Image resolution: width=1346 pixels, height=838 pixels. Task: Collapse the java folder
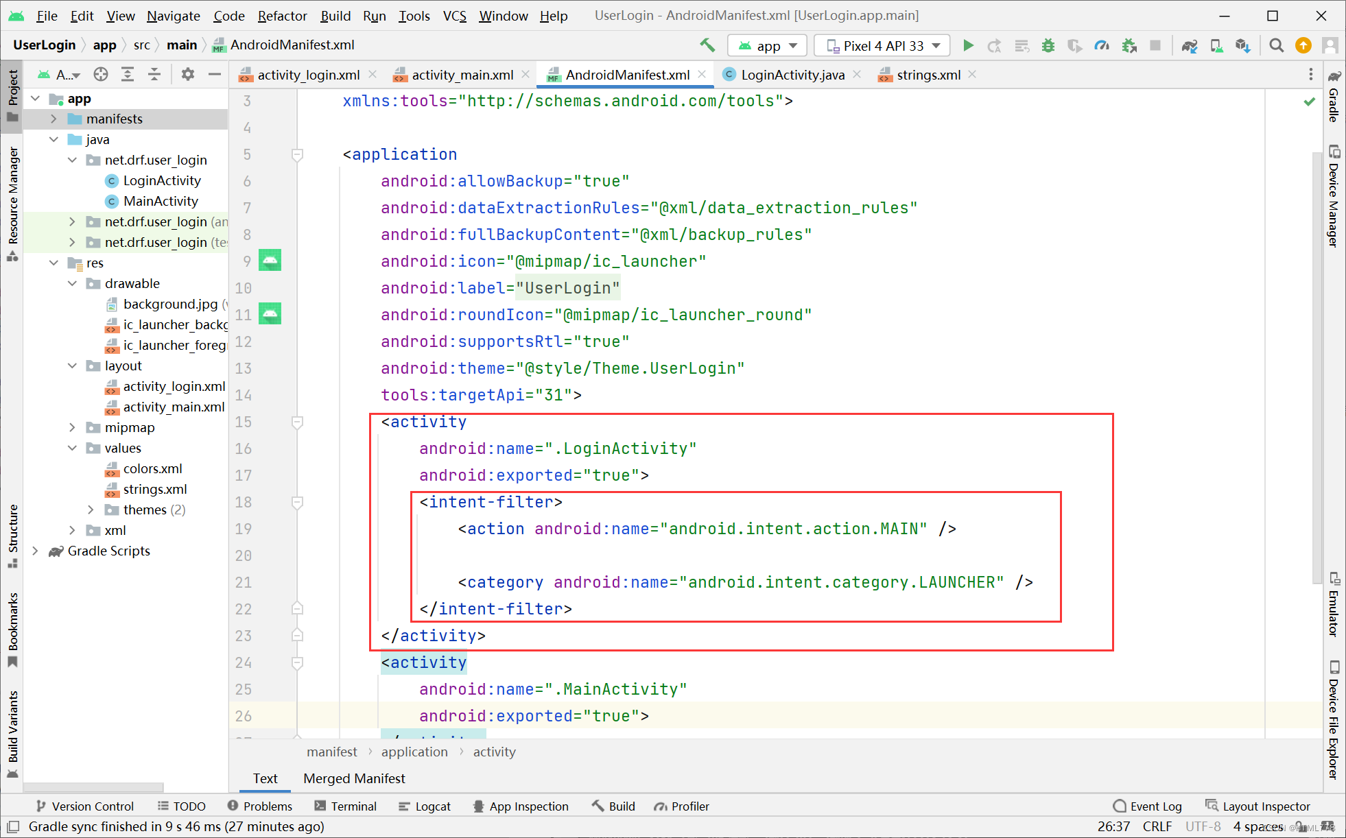pos(54,139)
